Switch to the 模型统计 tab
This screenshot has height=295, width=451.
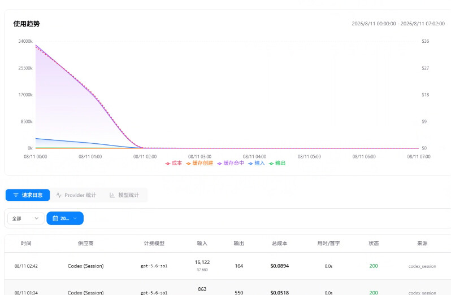(124, 195)
